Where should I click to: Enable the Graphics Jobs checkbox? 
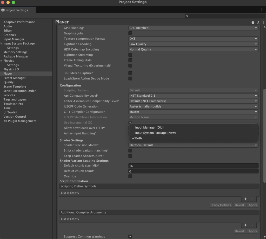[130, 33]
